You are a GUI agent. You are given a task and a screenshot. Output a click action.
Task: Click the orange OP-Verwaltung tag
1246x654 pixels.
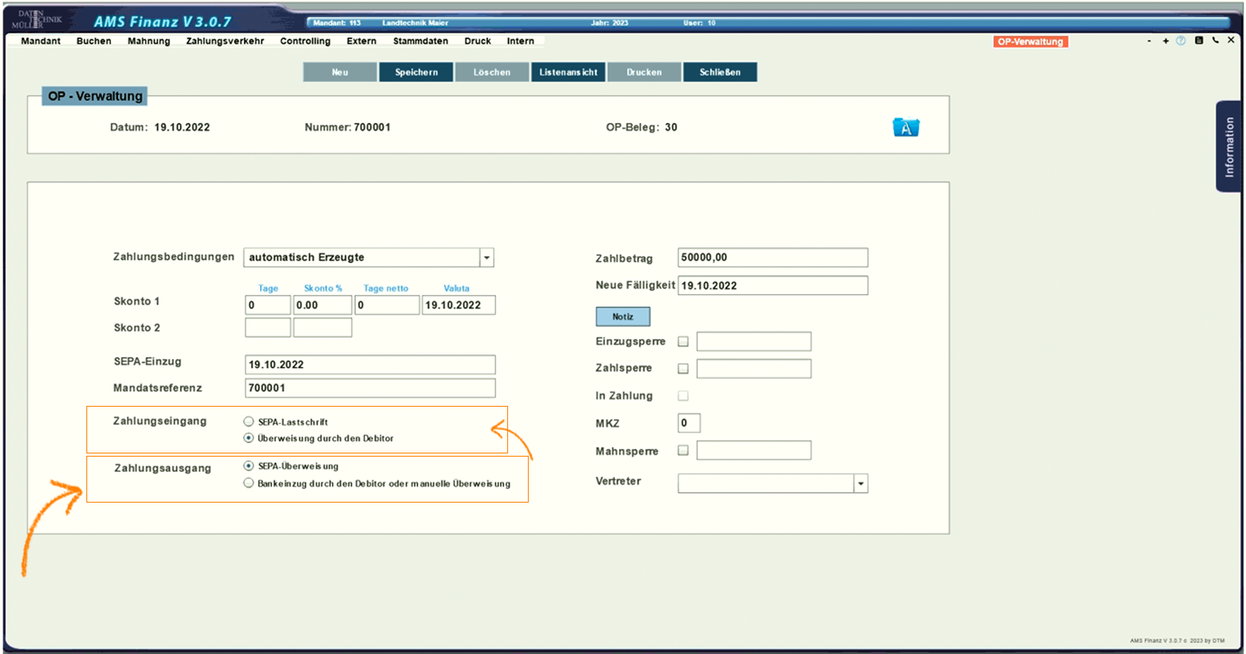point(1030,42)
